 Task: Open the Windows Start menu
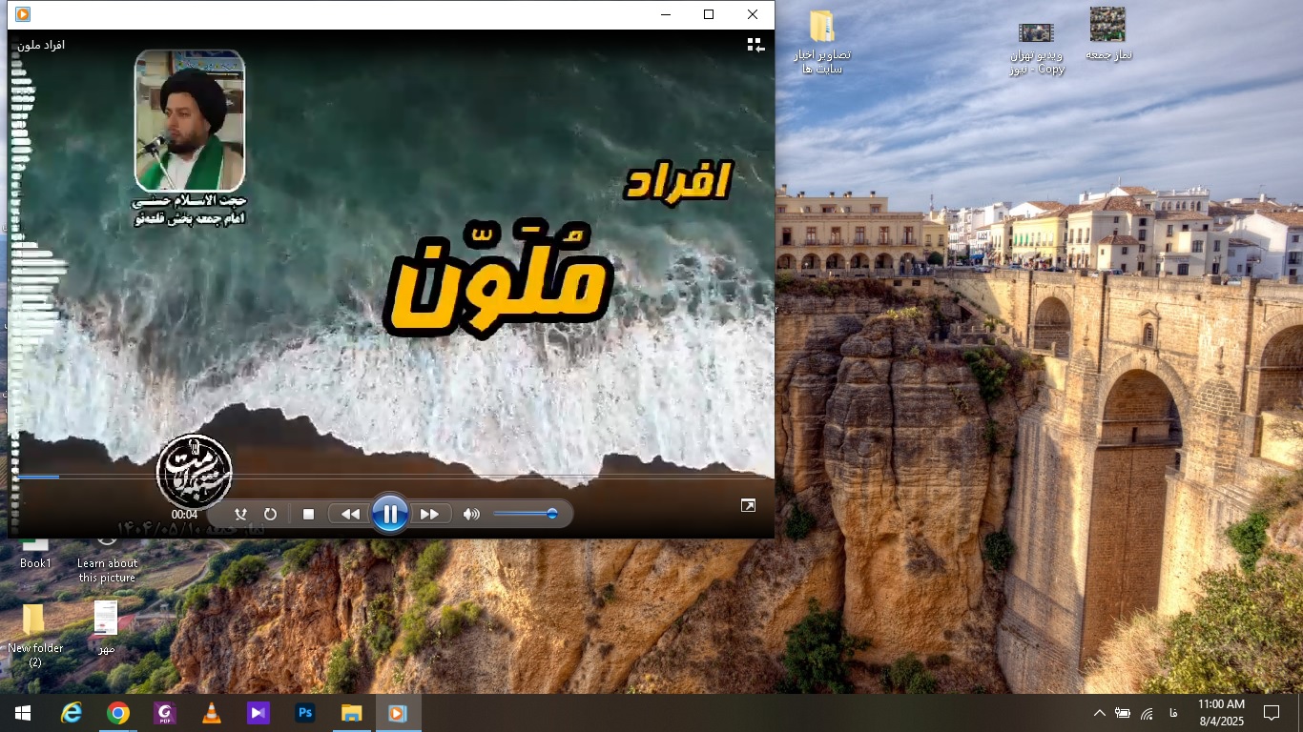coord(23,713)
